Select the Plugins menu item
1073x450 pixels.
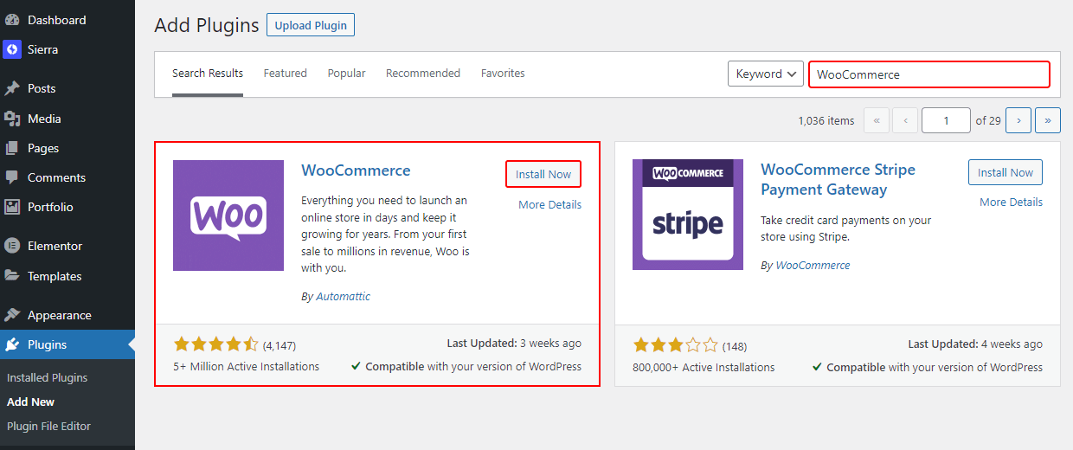(67, 344)
